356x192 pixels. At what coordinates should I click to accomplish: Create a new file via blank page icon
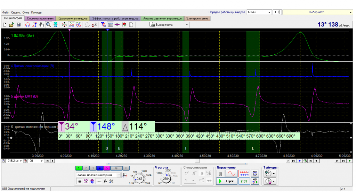click(x=5, y=25)
